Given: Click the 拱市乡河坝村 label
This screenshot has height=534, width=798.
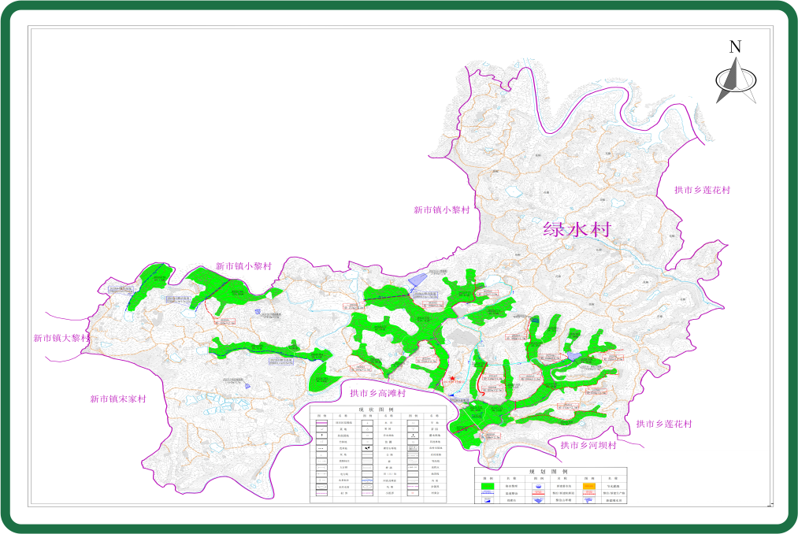Looking at the screenshot, I should [x=588, y=446].
